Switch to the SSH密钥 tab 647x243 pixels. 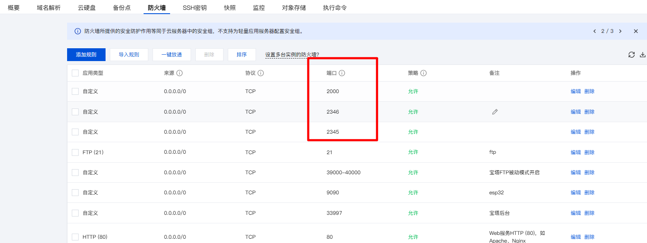pos(195,8)
